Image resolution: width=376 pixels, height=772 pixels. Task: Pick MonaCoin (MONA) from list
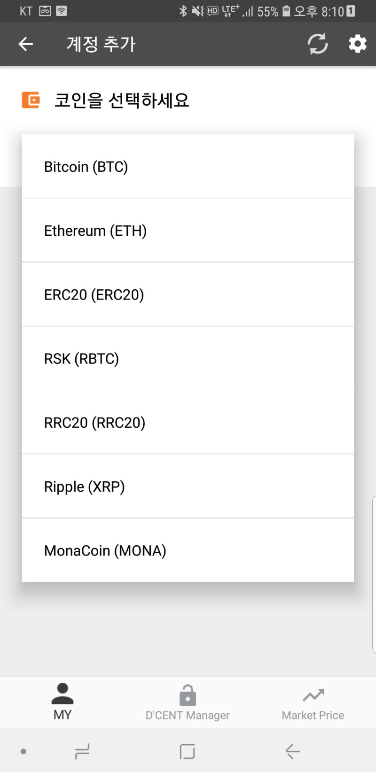pyautogui.click(x=188, y=550)
